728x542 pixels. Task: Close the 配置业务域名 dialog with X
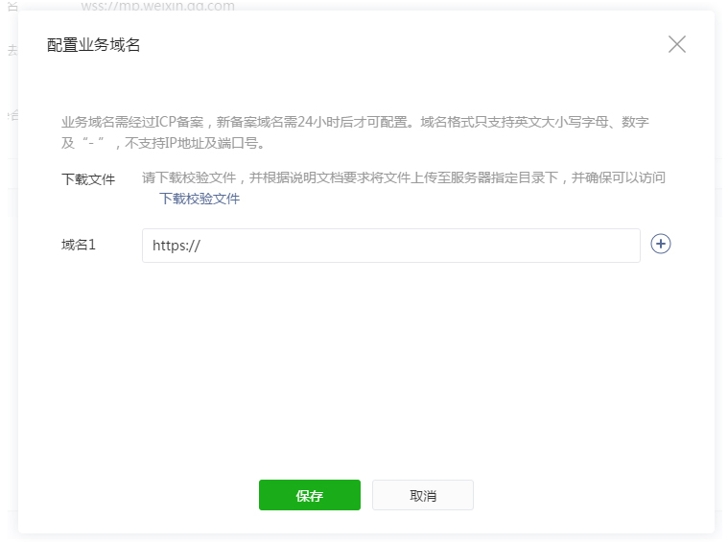677,44
